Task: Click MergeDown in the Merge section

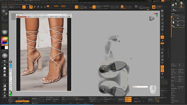Action: [174, 87]
